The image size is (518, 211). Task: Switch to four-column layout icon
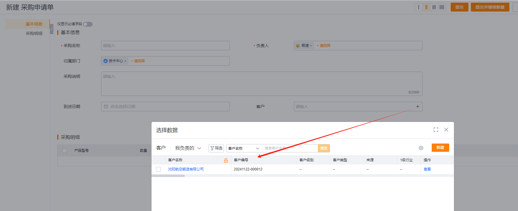pos(442,7)
